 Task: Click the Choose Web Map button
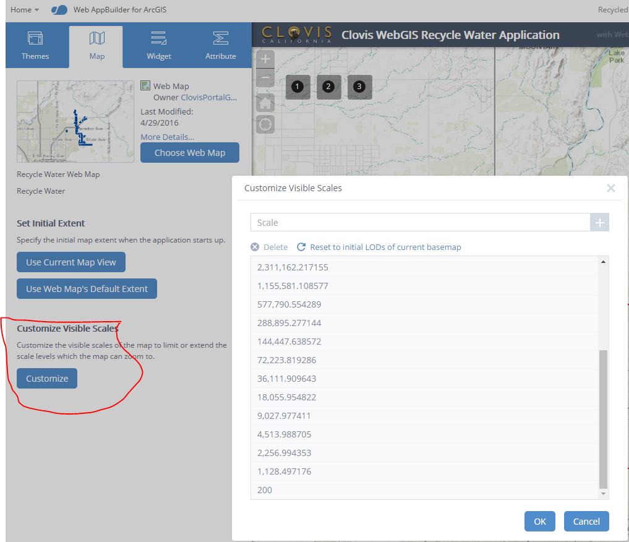190,152
